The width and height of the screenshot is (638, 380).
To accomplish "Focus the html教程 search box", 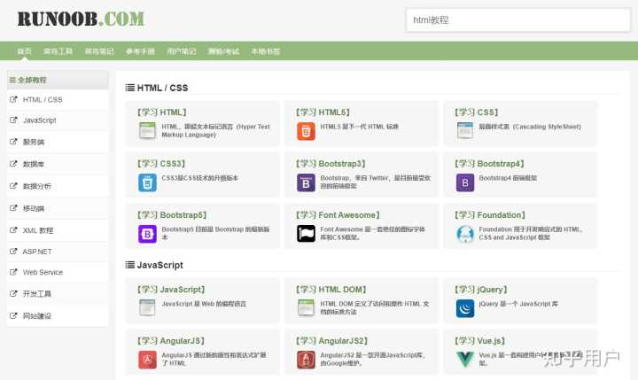I will [518, 20].
